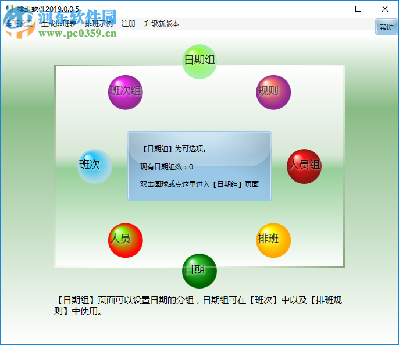Open the 生成排班表 menu
Viewport: 399px width, 345px height.
click(x=59, y=24)
